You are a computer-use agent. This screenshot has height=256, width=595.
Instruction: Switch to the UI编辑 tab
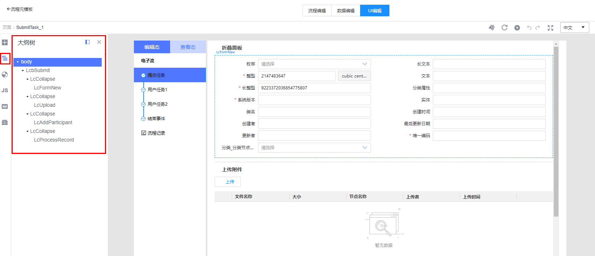(x=375, y=11)
